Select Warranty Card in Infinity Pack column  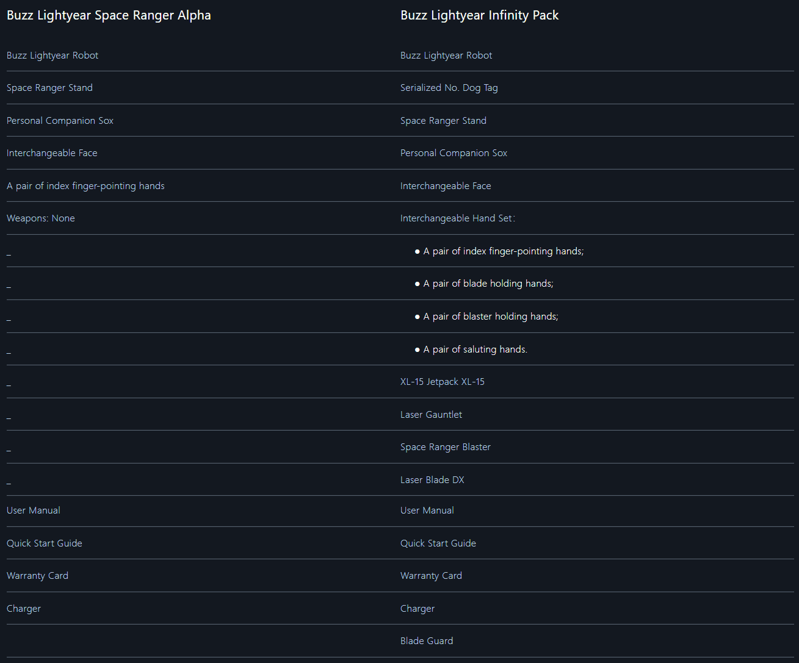(431, 576)
